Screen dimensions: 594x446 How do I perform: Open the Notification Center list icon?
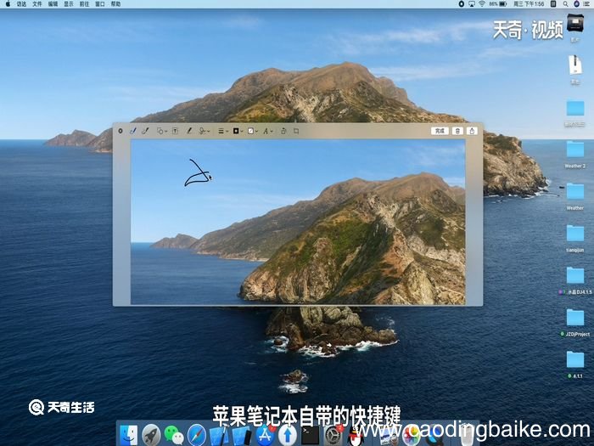pos(587,3)
